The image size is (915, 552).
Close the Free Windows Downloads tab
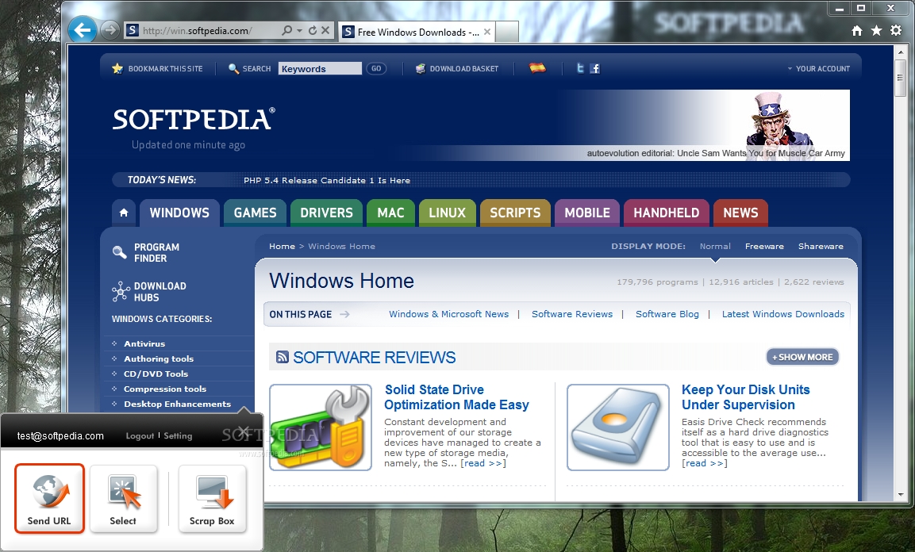(487, 32)
